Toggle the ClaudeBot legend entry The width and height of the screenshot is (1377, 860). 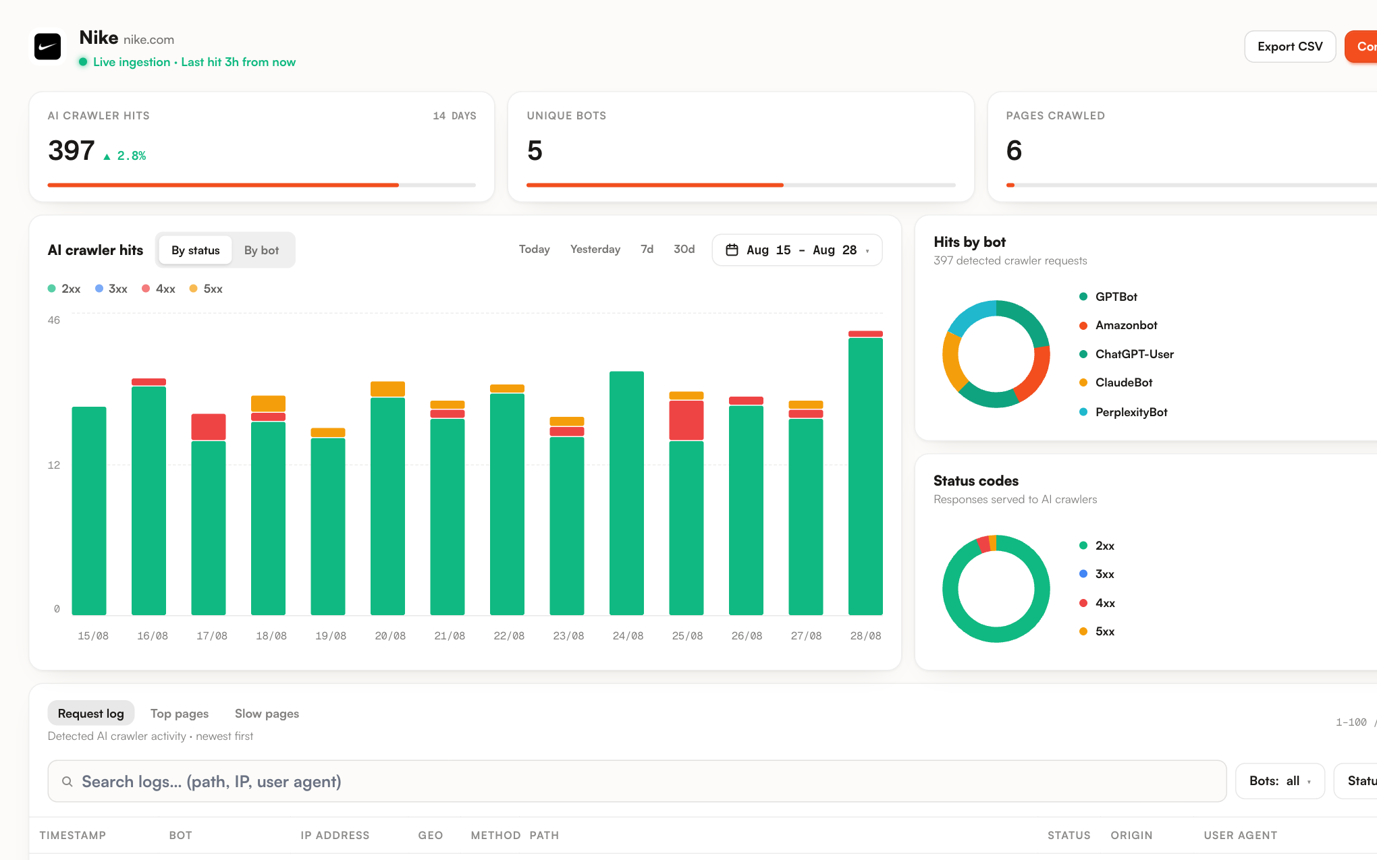[1116, 382]
